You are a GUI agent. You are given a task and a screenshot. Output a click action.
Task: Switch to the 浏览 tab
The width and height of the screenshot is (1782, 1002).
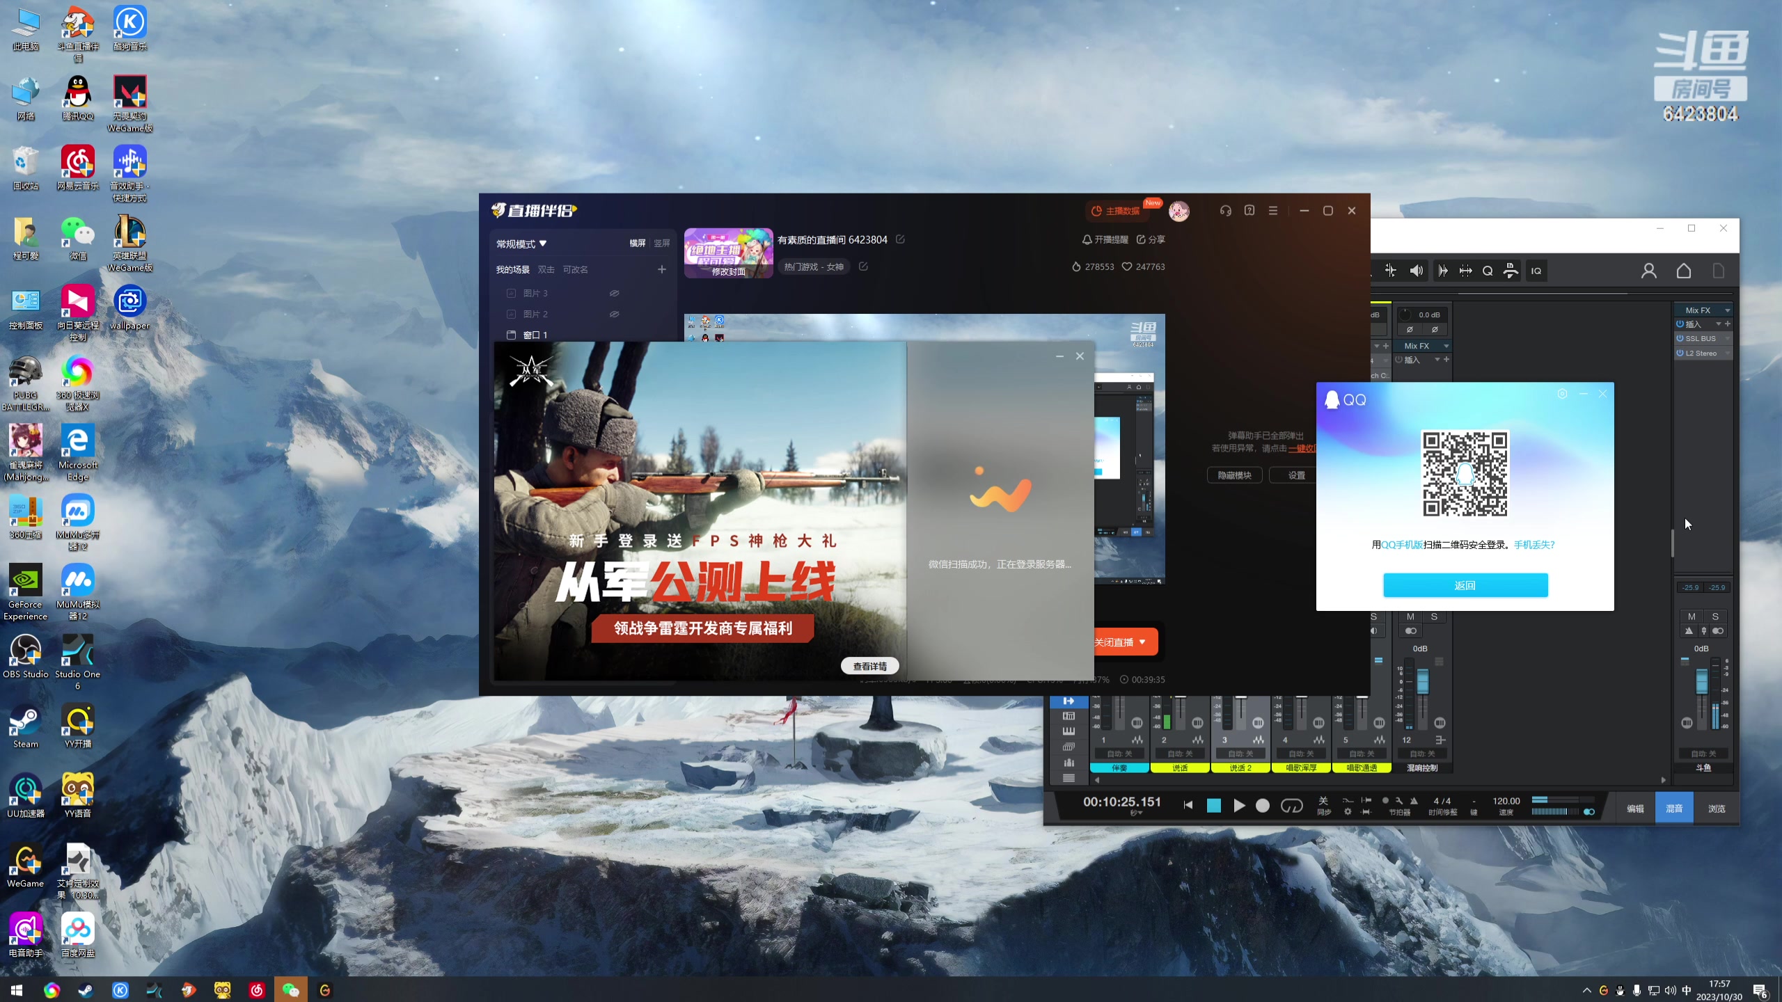click(1717, 809)
